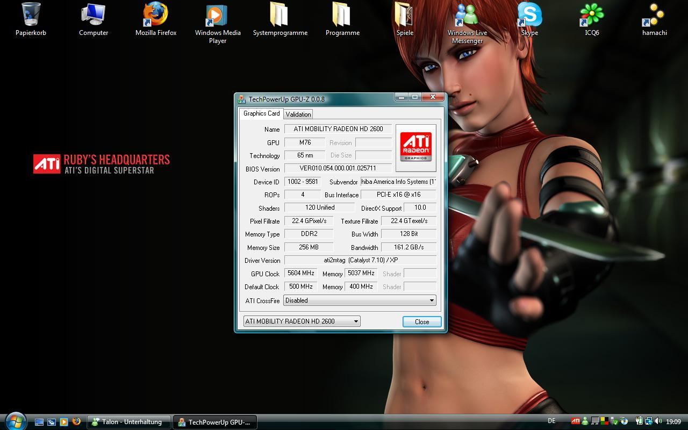
Task: Click the Shaders field 120 Unified
Action: click(320, 207)
